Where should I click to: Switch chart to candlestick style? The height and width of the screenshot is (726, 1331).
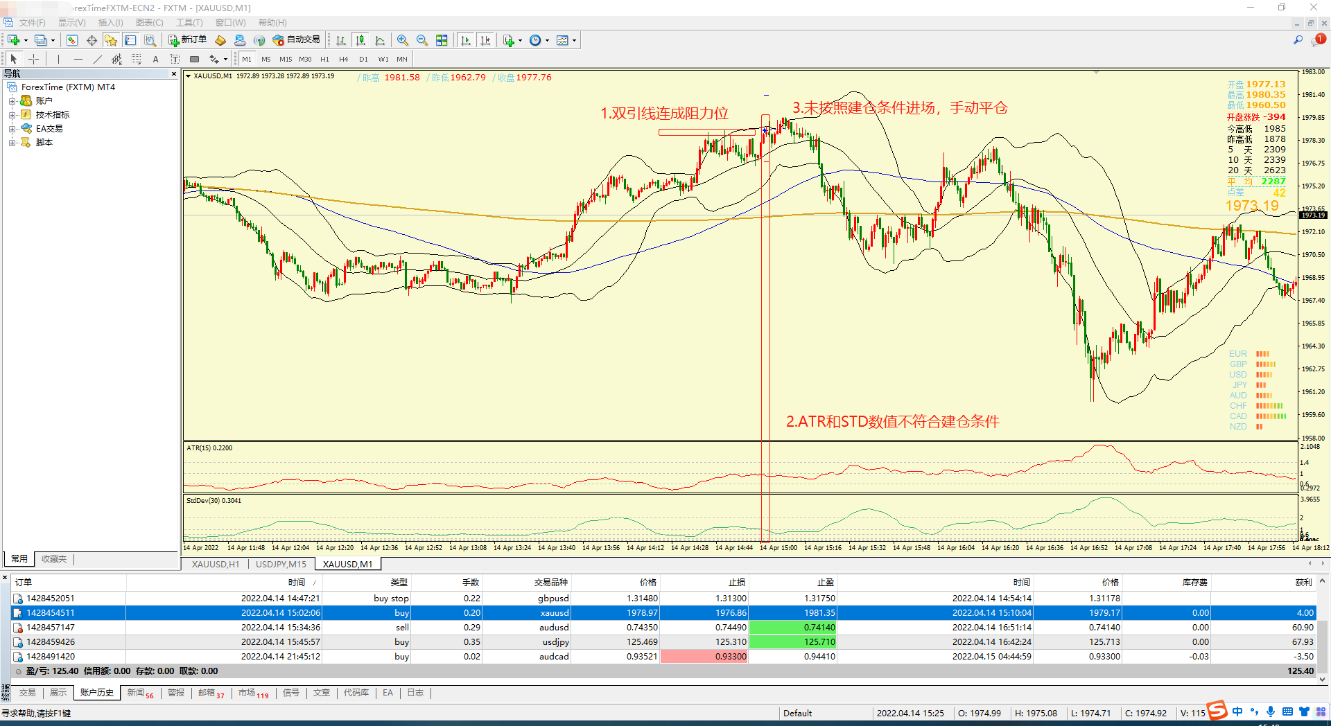pyautogui.click(x=360, y=40)
